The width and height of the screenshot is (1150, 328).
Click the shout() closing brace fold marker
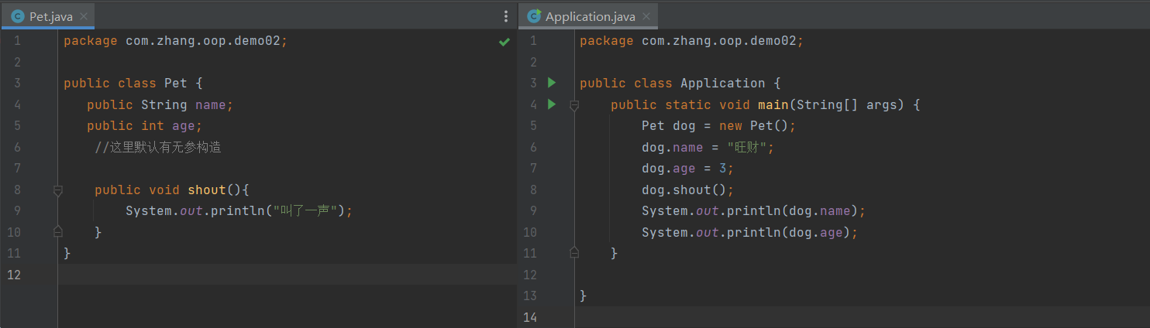(57, 231)
